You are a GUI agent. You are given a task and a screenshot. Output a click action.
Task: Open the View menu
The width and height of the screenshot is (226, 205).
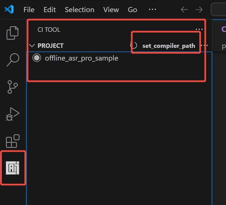(111, 10)
